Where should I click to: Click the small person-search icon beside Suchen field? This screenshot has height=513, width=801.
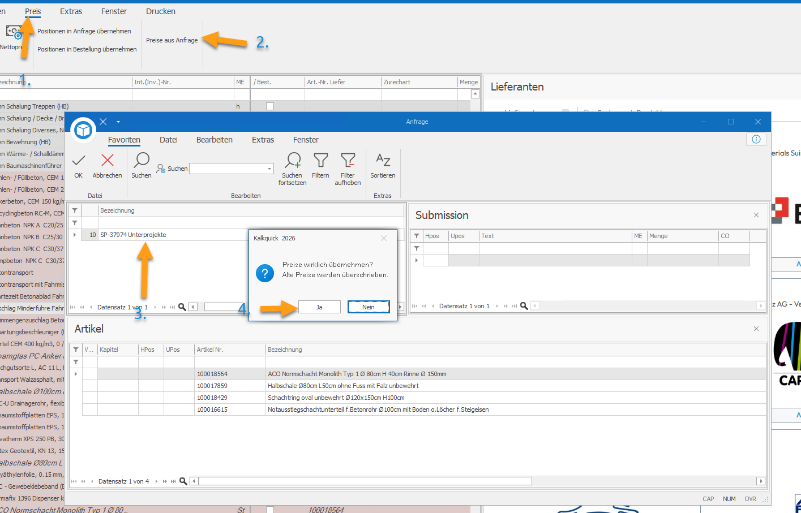click(161, 168)
